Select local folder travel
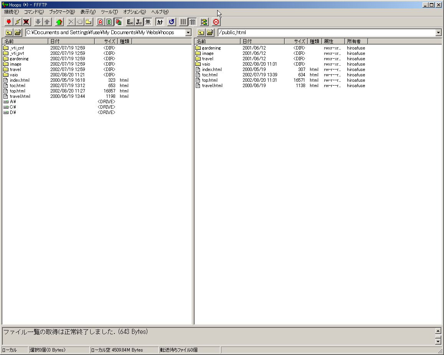This screenshot has height=355, width=444. click(x=15, y=69)
